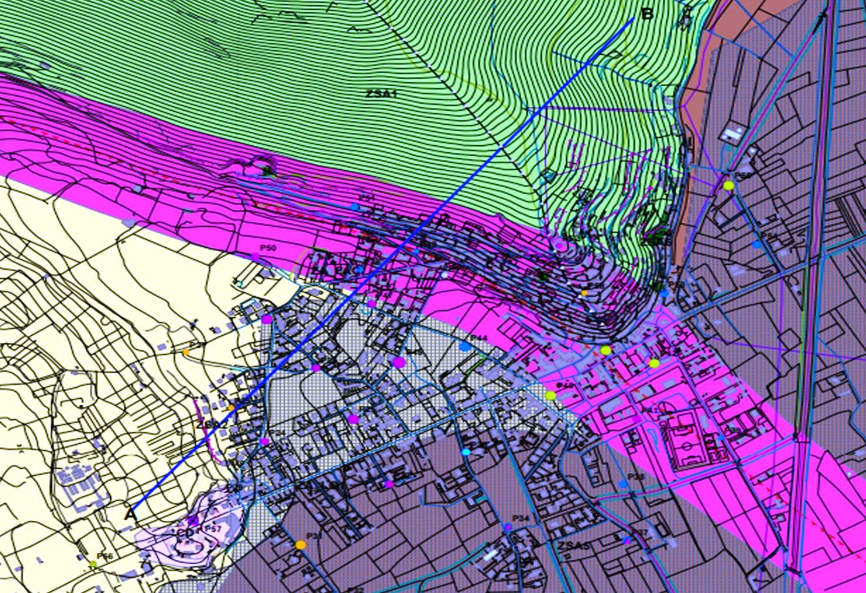
Task: Select the blue dot marker beside P38
Action: 623,484
